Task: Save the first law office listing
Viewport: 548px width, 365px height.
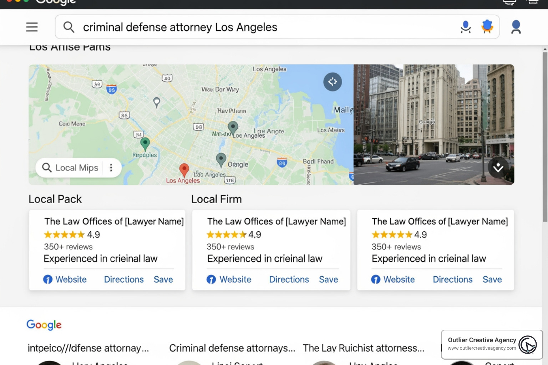Action: pyautogui.click(x=163, y=279)
